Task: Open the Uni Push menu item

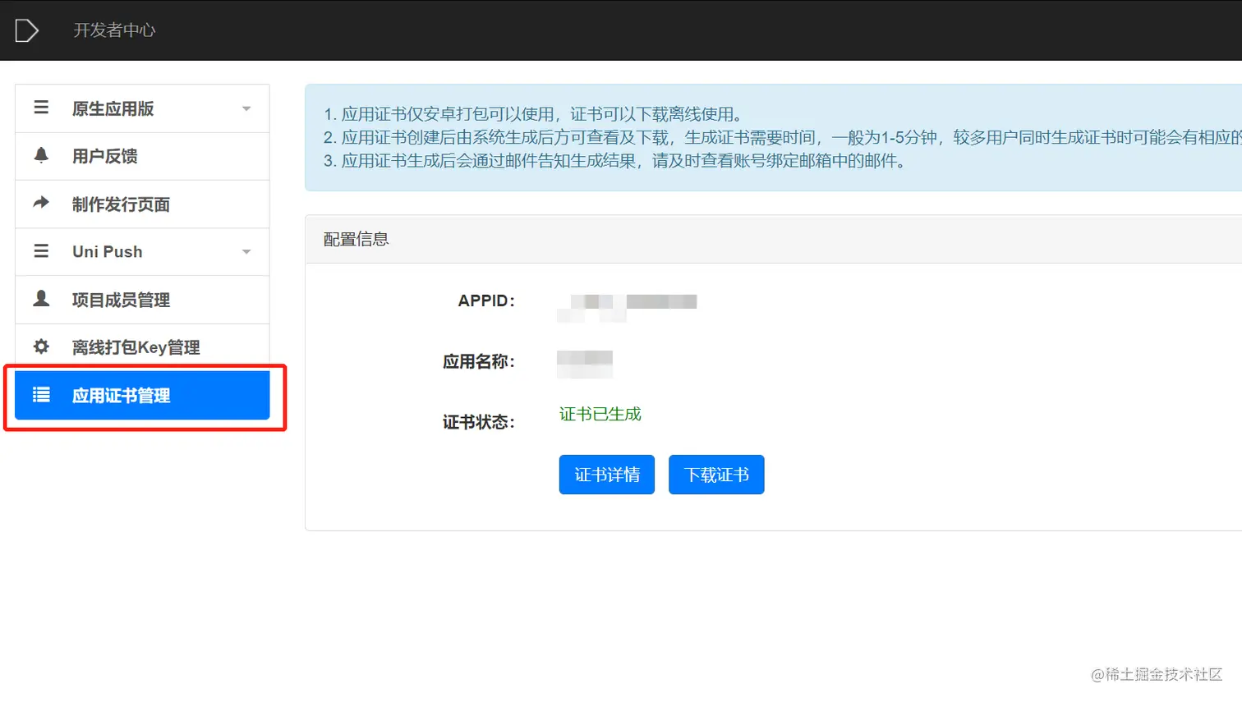Action: click(x=142, y=252)
